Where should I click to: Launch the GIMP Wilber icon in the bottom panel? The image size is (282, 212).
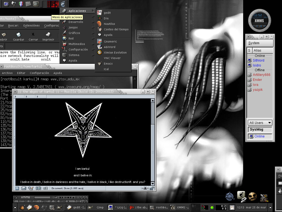[59, 208]
